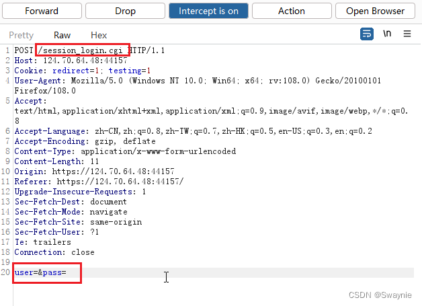Click the Accept-Encoding header name
422x306 pixels.
coord(50,141)
